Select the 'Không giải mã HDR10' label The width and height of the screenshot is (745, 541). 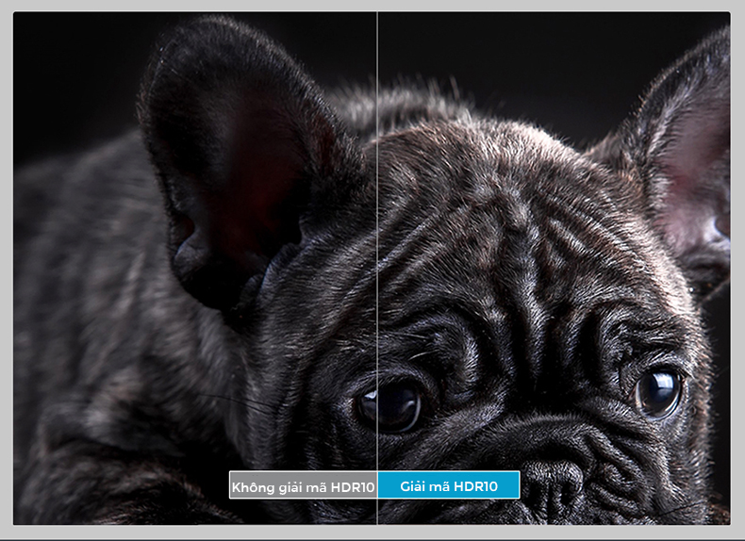pyautogui.click(x=303, y=485)
